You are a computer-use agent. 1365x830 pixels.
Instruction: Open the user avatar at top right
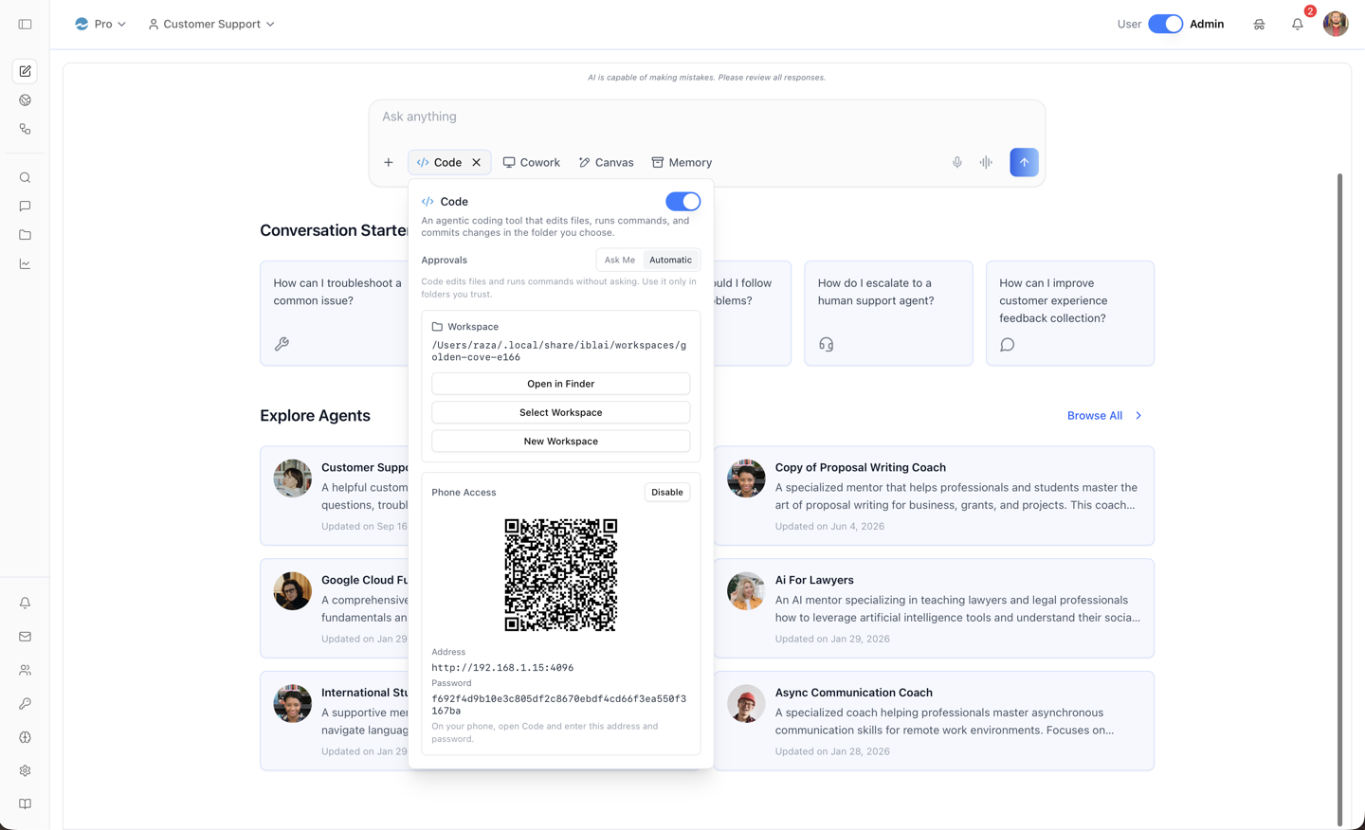point(1336,24)
